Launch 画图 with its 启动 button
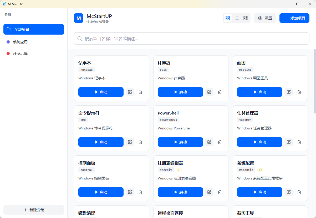This screenshot has height=218, width=316. pos(260,92)
